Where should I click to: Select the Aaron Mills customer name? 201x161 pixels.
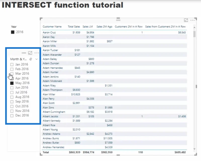[49, 46]
